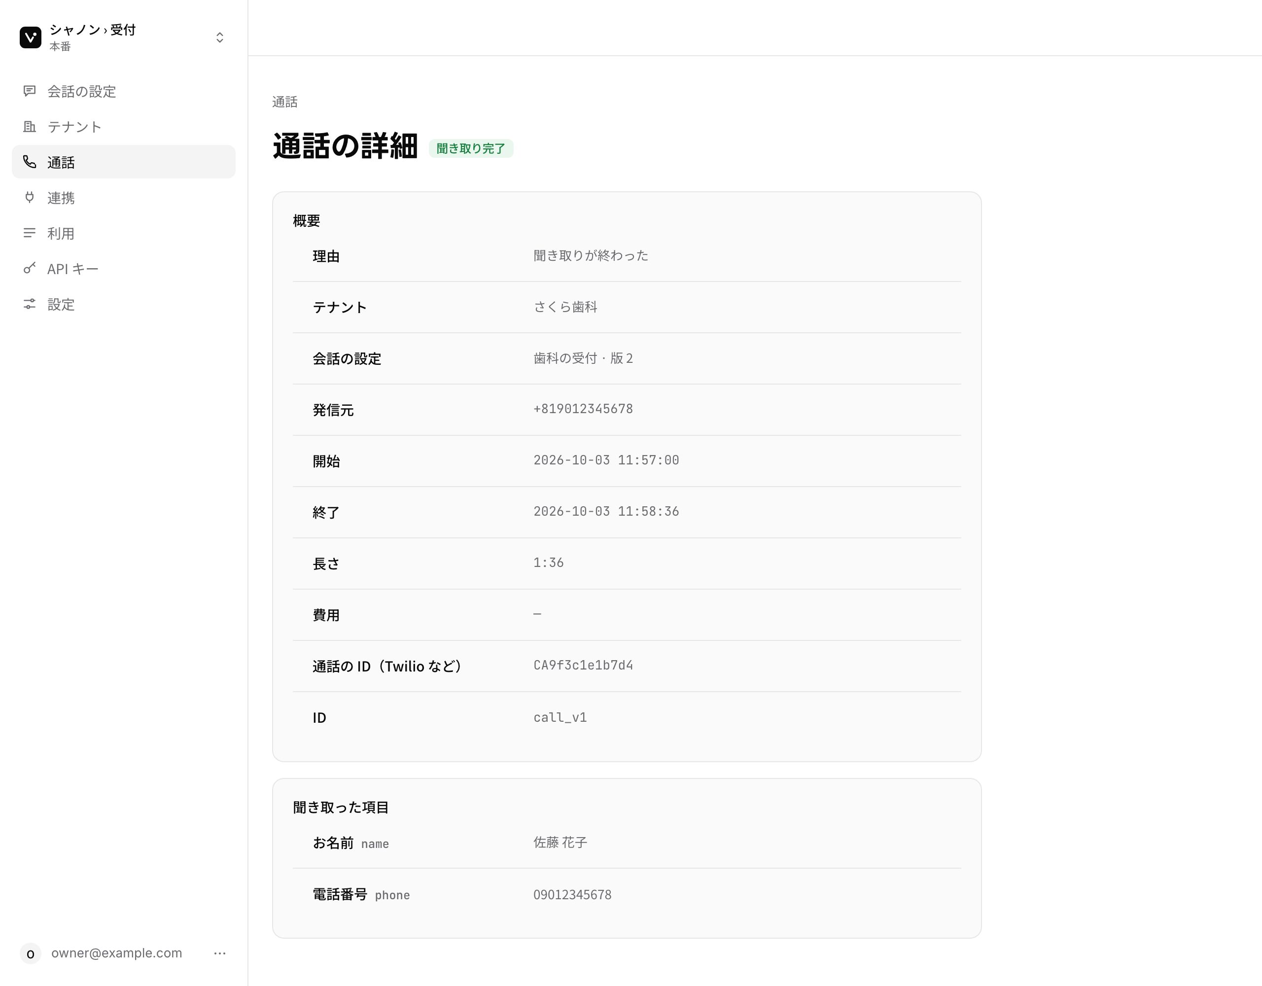Open the three-dots account menu
Screen dimensions: 1262x986
coord(219,953)
